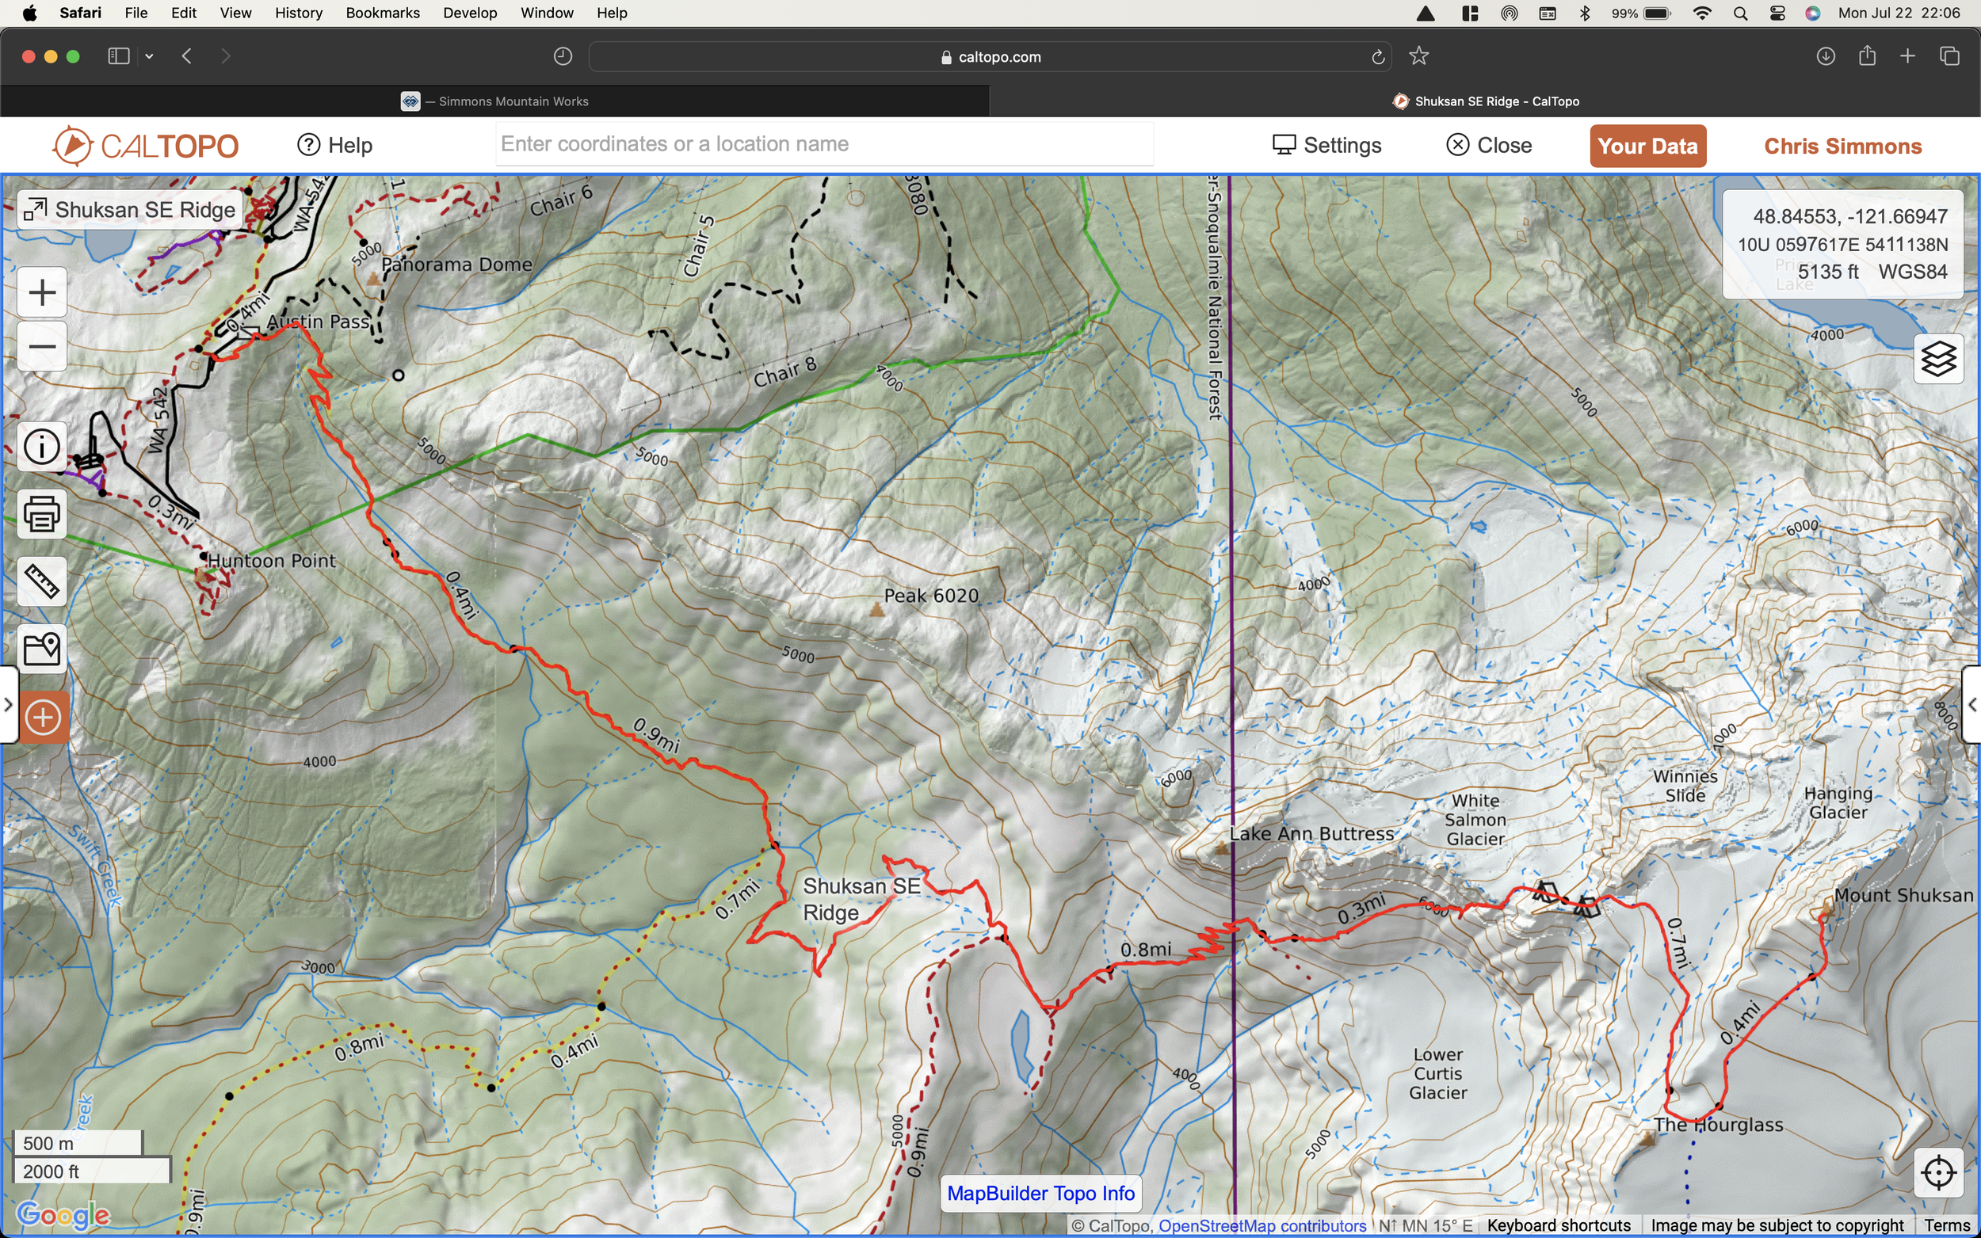Open the Develop menu
This screenshot has height=1238, width=1981.
click(470, 13)
